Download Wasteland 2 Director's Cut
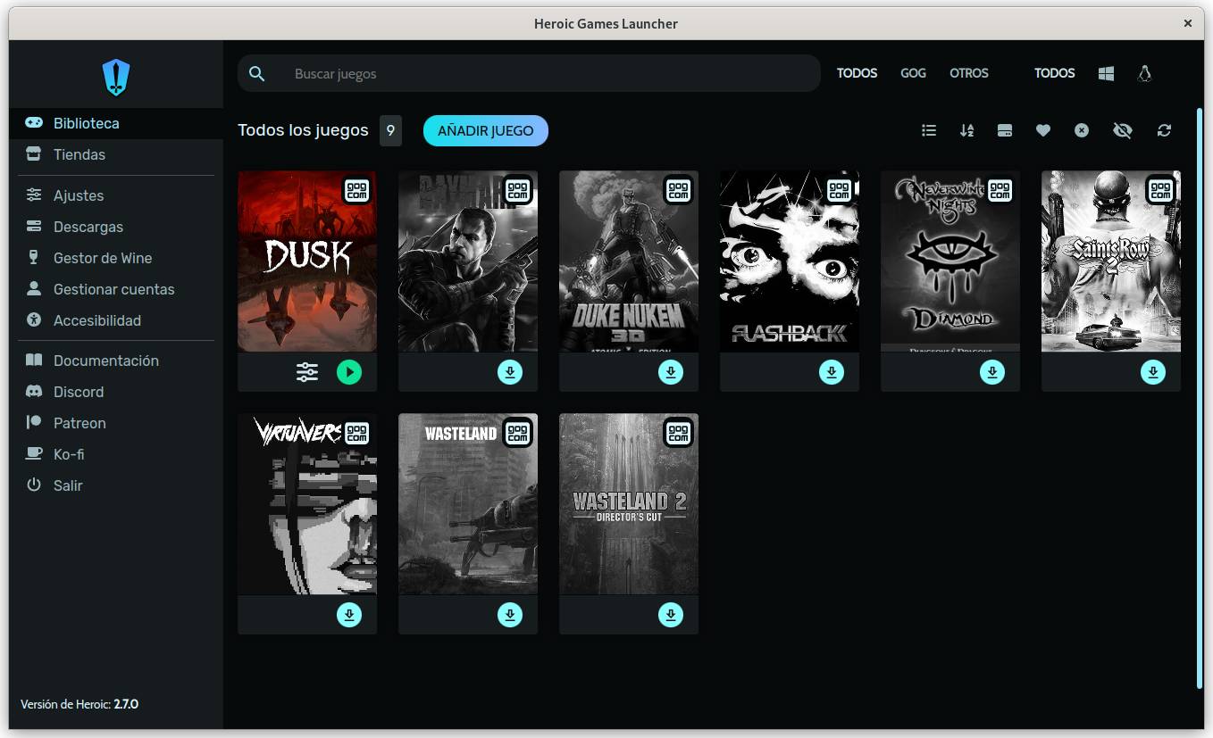The image size is (1213, 738). (671, 615)
